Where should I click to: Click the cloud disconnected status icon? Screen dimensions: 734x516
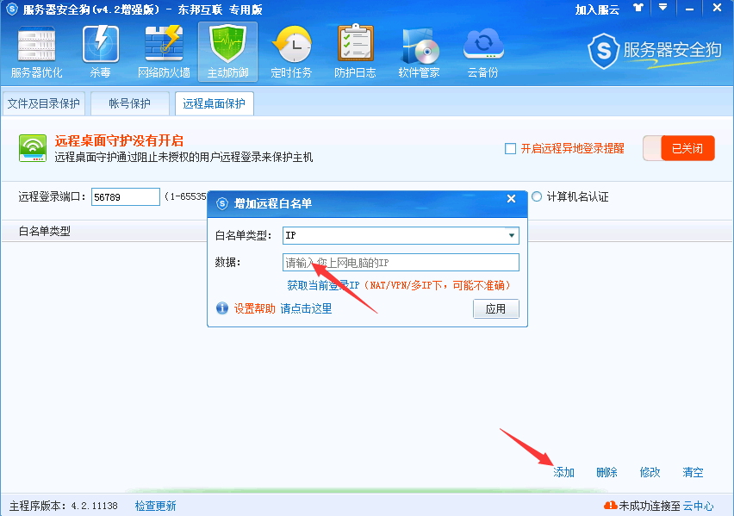[611, 505]
